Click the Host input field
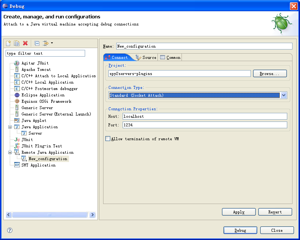This screenshot has height=240, width=300. pyautogui.click(x=205, y=116)
